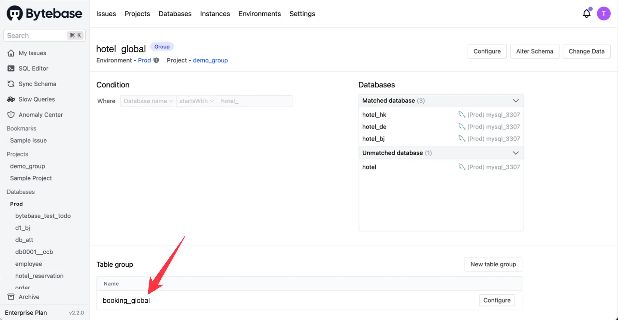618x320 pixels.
Task: Click MySQL icon beside hotel_hk
Action: click(x=462, y=115)
